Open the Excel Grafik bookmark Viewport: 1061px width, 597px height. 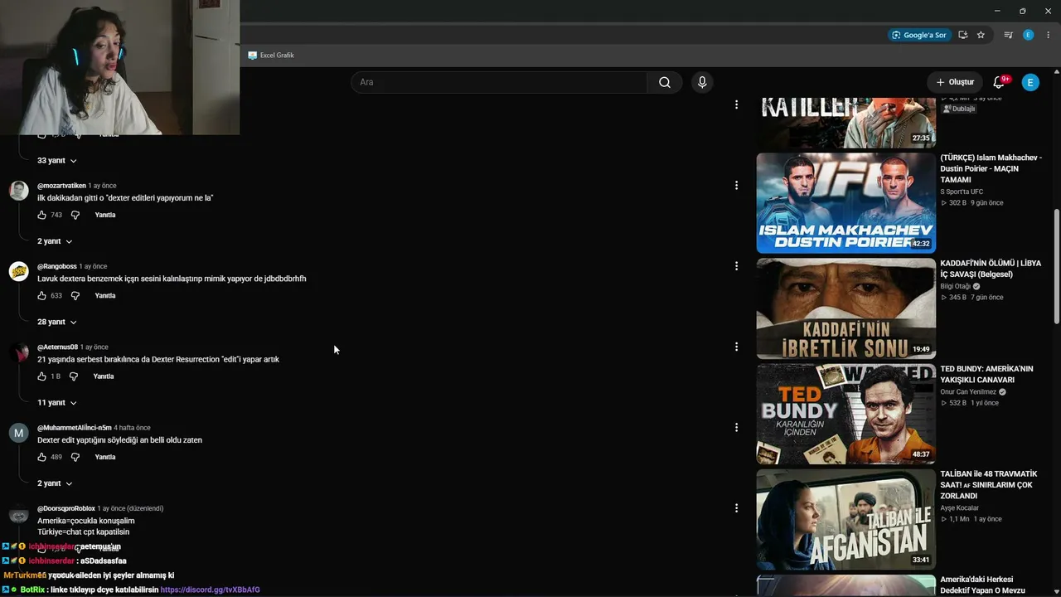coord(271,56)
